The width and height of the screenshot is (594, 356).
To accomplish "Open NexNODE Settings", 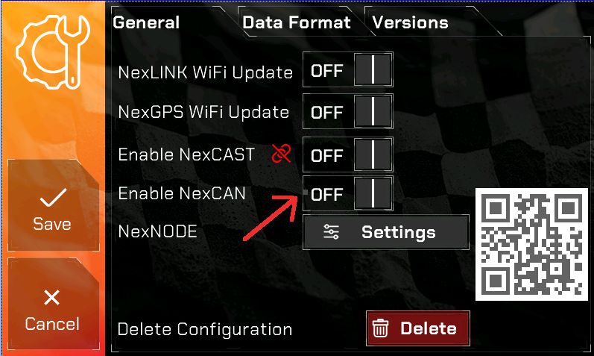I will [385, 232].
